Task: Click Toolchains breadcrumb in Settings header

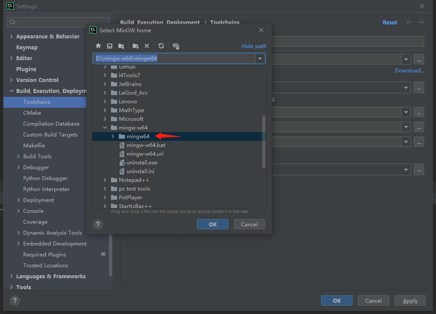Action: 225,23
